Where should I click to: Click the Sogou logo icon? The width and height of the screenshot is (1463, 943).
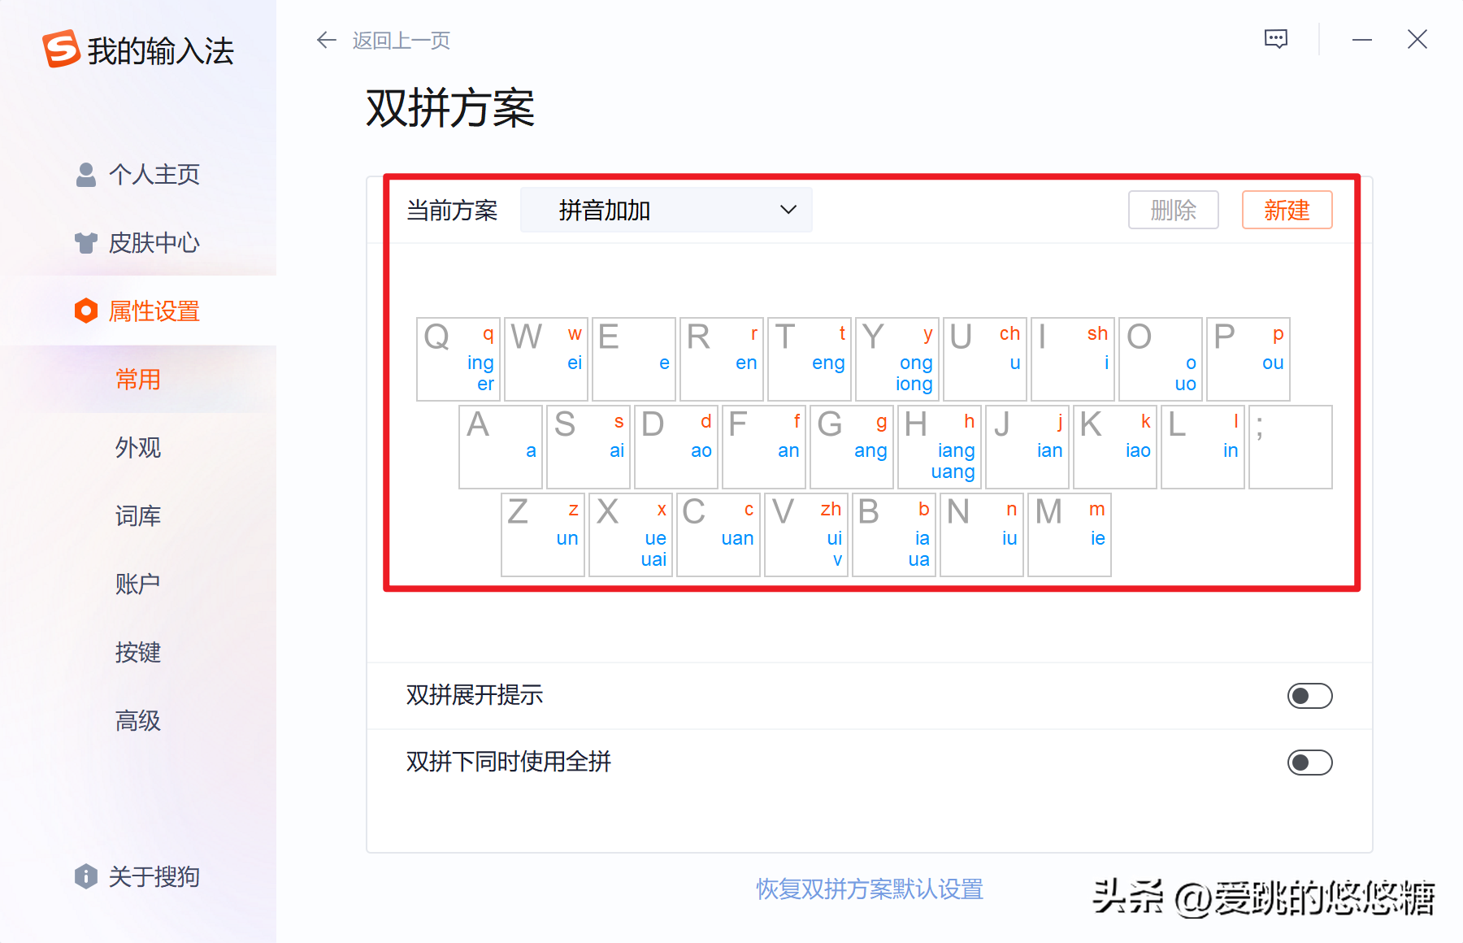pos(62,49)
